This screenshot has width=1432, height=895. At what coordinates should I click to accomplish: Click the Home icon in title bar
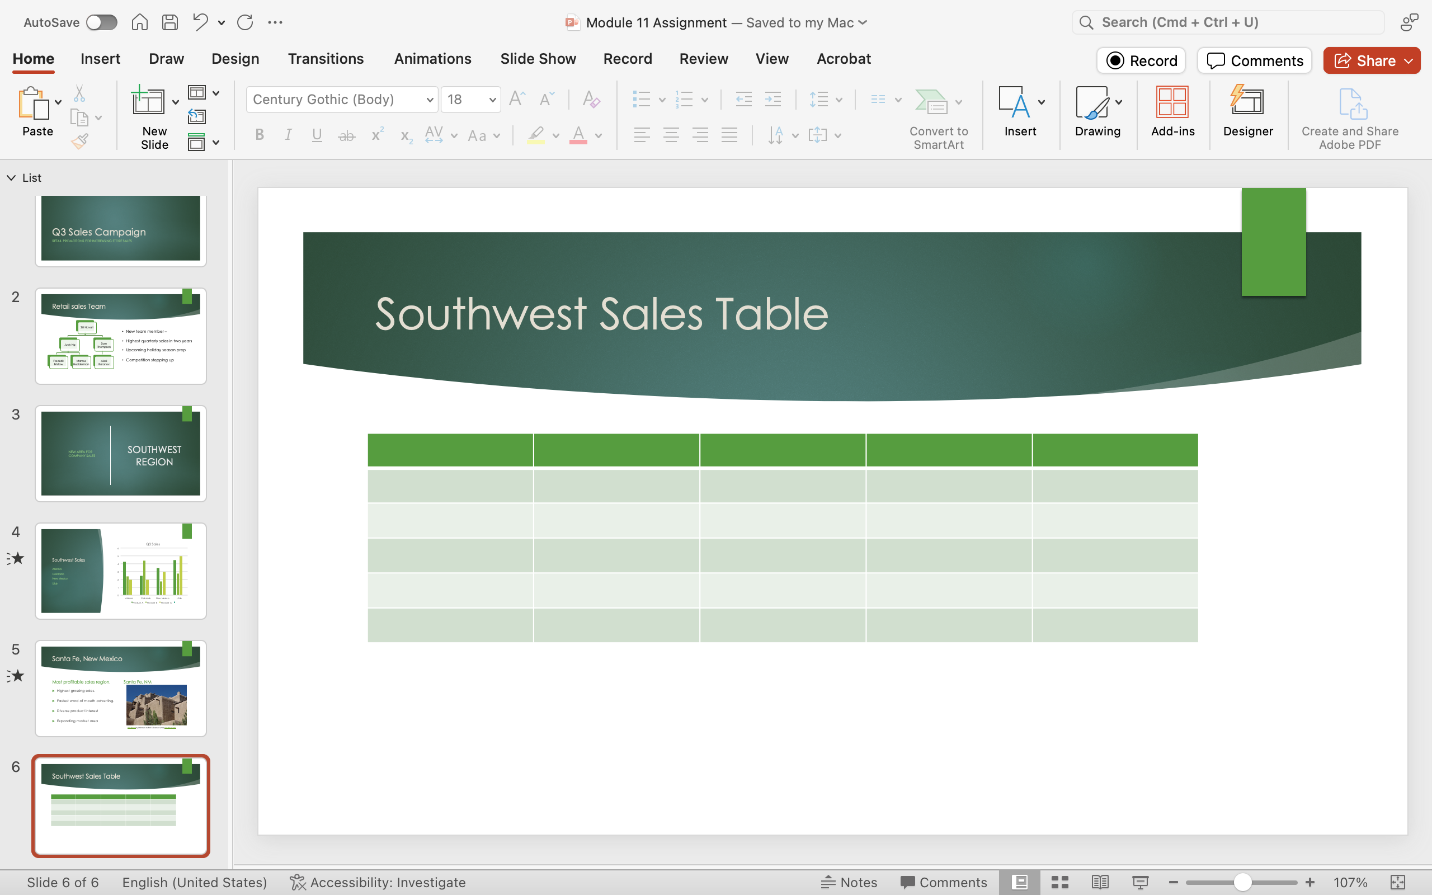point(140,22)
